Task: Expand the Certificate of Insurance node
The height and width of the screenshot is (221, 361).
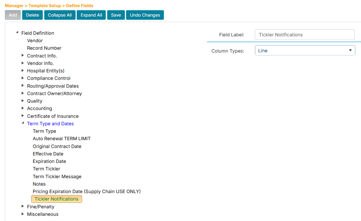Action: 23,116
